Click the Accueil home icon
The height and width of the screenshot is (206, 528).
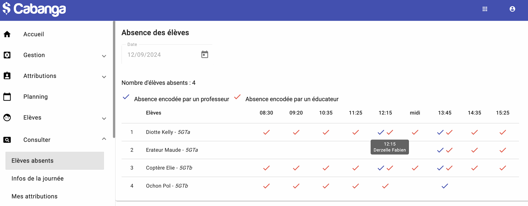coord(7,34)
